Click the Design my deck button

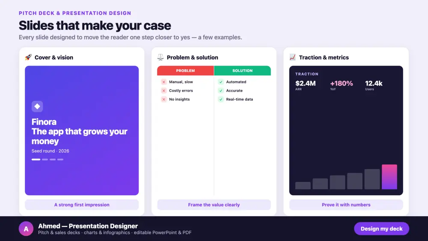(x=381, y=229)
